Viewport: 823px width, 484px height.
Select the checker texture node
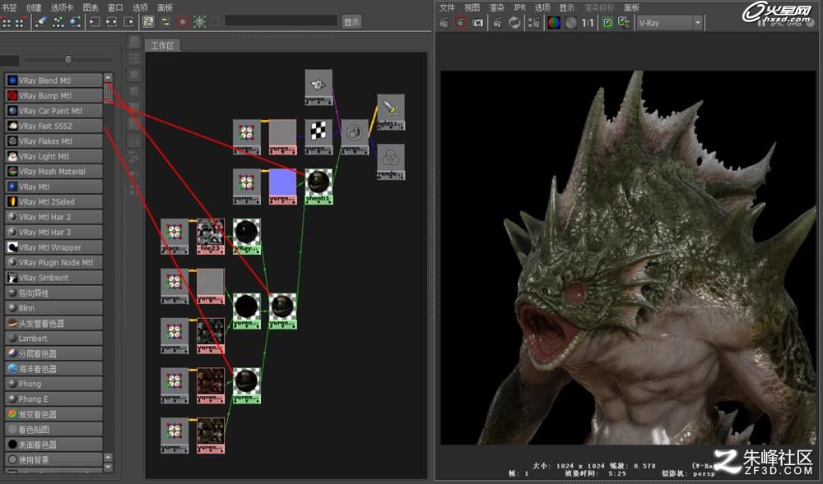[319, 136]
